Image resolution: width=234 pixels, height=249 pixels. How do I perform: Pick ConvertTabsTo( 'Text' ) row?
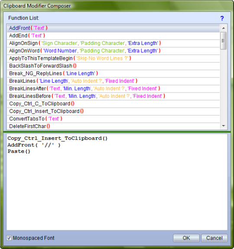[114, 119]
